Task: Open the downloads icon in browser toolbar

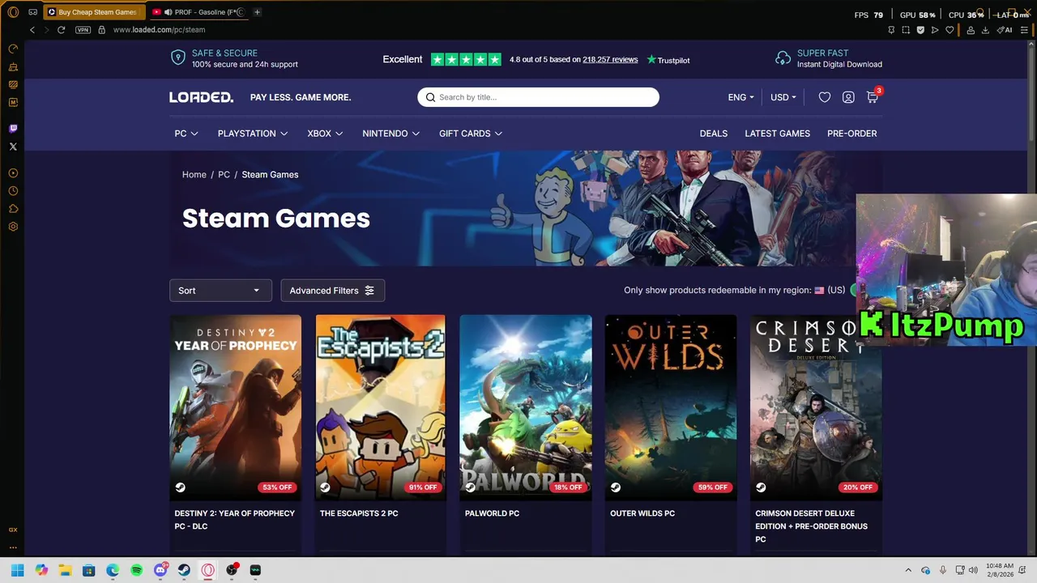Action: 985,30
